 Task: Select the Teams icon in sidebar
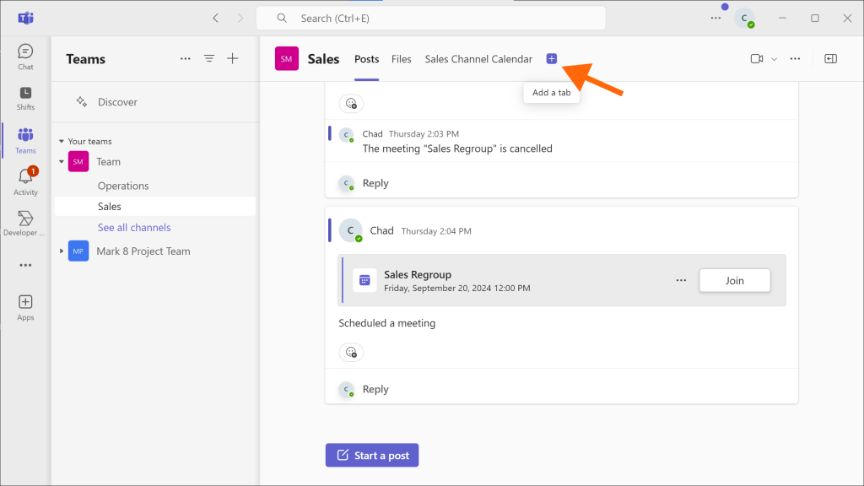(25, 141)
